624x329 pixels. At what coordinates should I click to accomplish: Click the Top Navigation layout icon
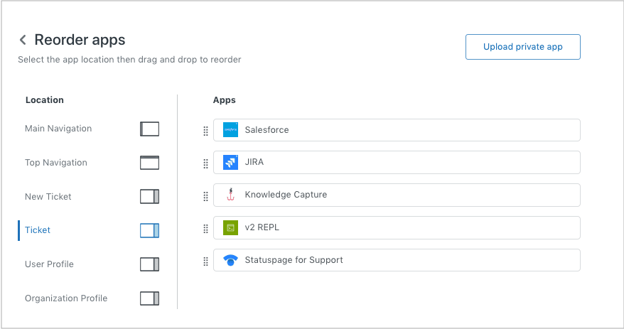point(149,163)
